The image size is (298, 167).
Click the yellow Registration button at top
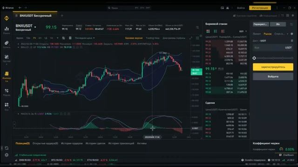pos(260,8)
